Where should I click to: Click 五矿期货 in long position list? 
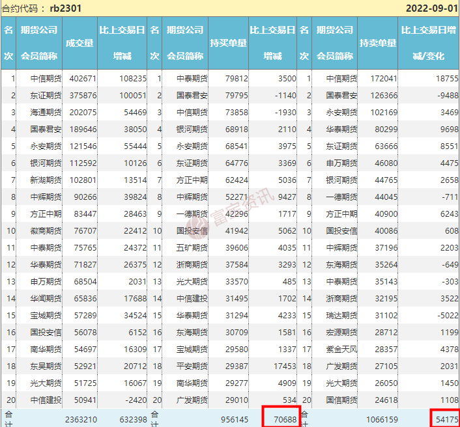tap(192, 247)
